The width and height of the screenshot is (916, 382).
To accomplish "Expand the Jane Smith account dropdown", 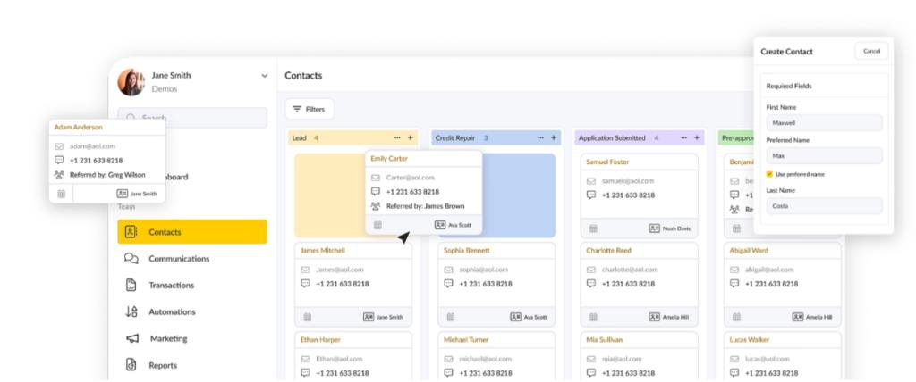I will pos(264,76).
